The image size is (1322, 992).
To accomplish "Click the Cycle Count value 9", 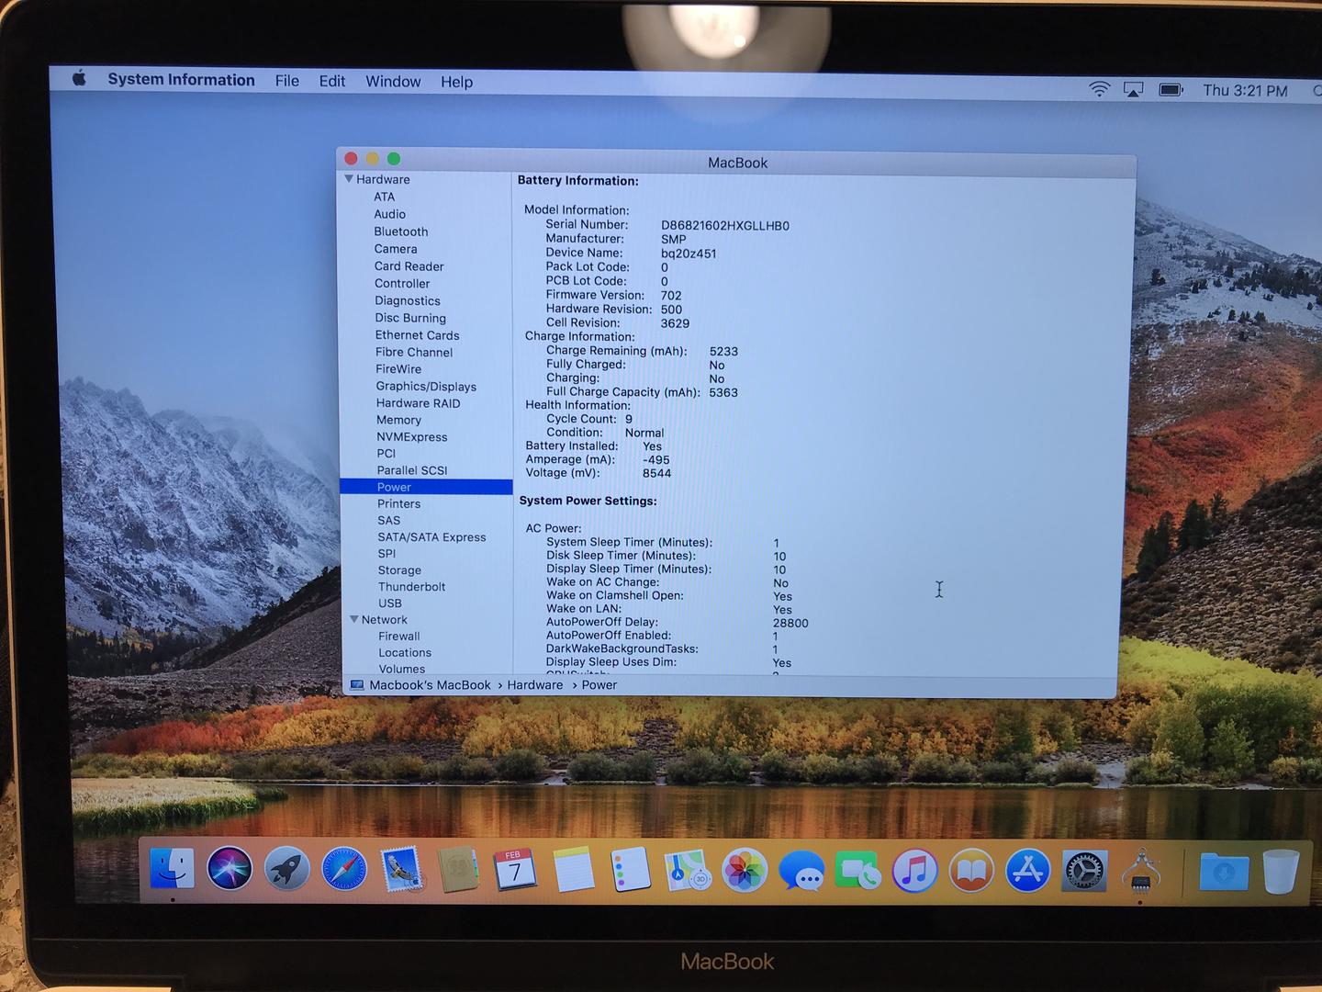I will [629, 419].
